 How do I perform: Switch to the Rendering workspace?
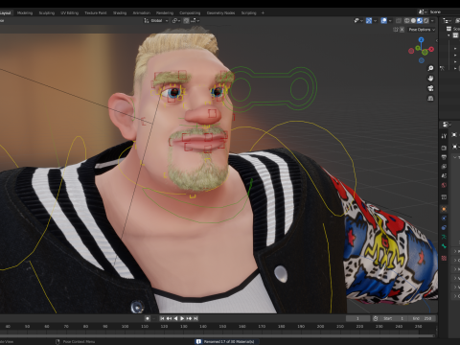pos(165,12)
